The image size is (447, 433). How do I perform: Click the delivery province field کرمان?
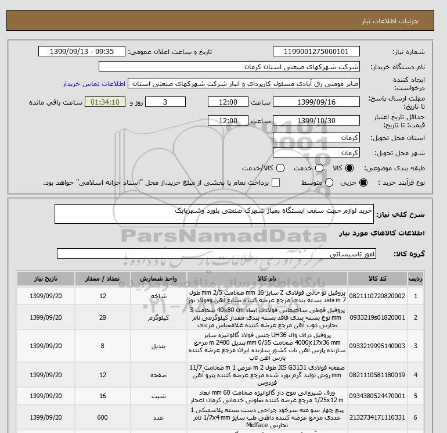316,138
